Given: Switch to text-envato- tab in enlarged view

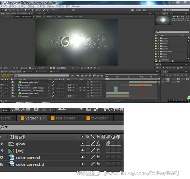Looking at the screenshot, I should point(65,118).
